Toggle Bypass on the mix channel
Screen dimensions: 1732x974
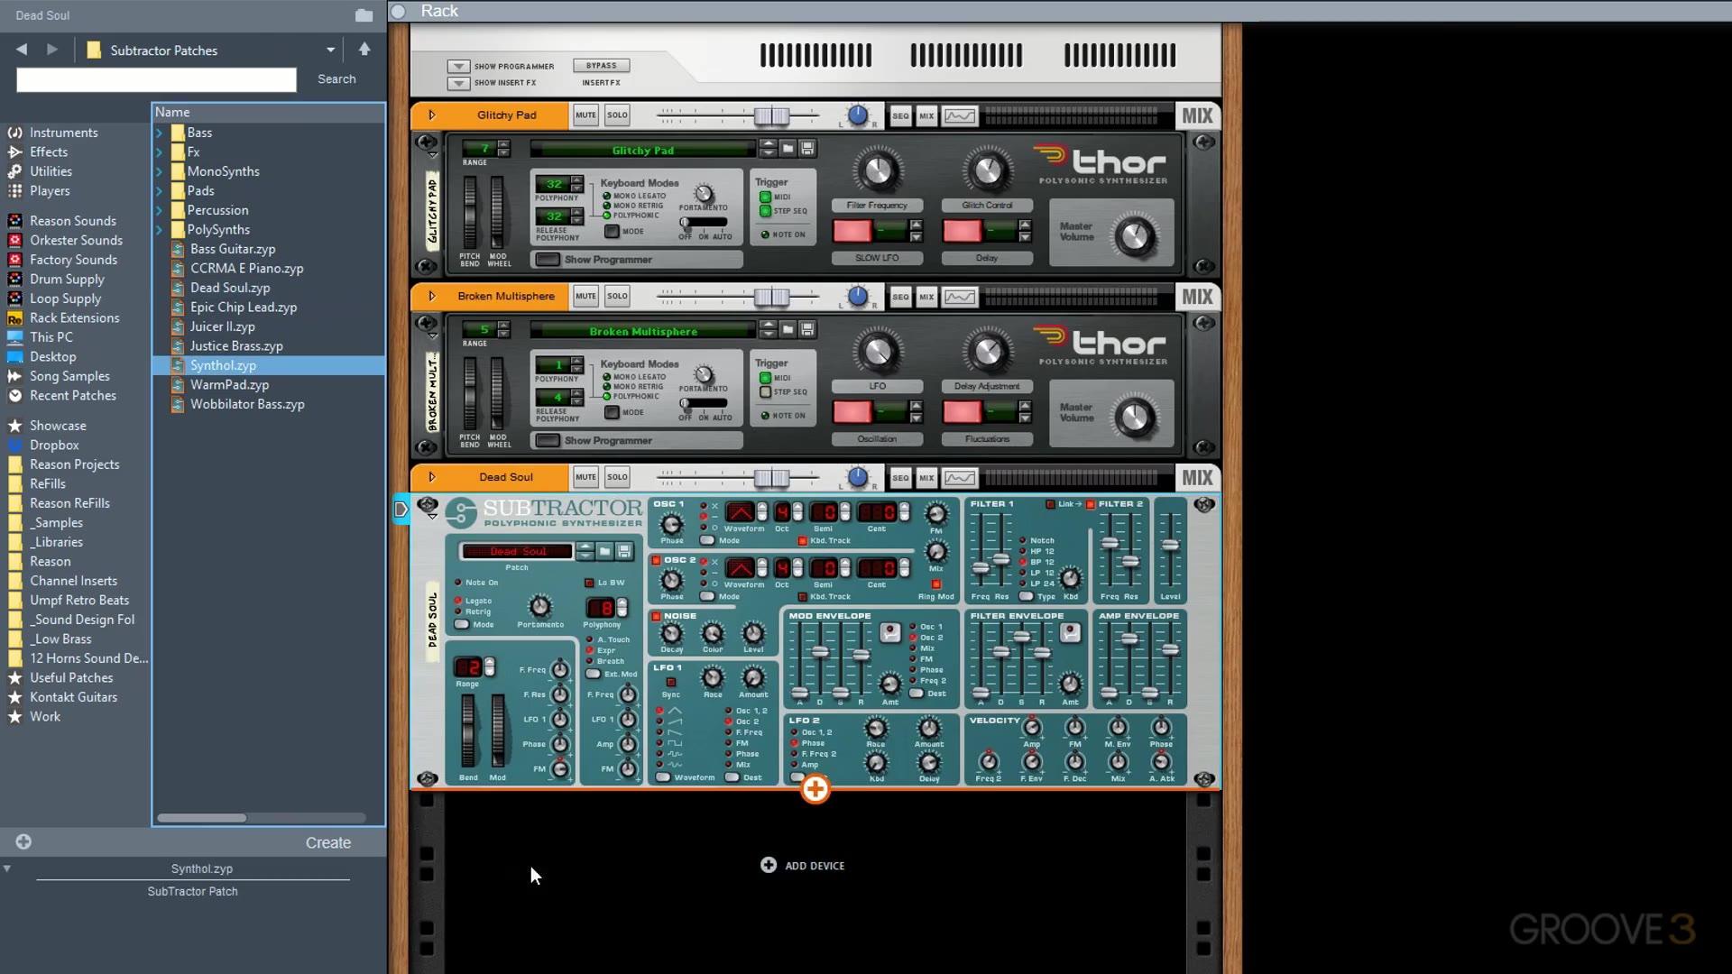602,66
